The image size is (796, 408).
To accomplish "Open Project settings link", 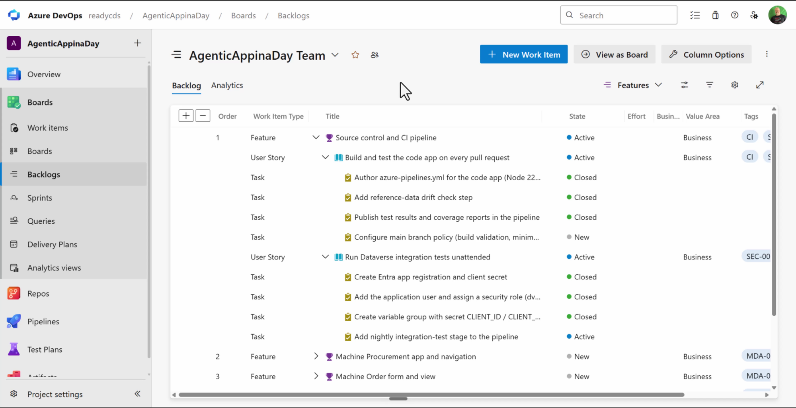I will (x=55, y=394).
